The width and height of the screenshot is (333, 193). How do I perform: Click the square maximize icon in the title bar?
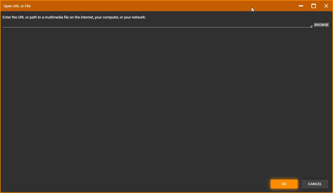[314, 6]
